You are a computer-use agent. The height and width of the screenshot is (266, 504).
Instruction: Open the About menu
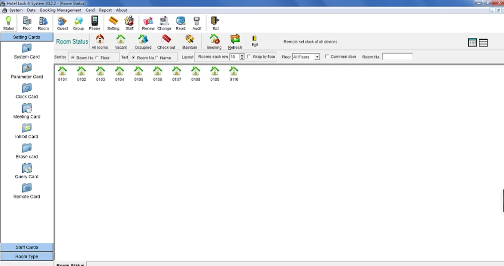point(121,10)
